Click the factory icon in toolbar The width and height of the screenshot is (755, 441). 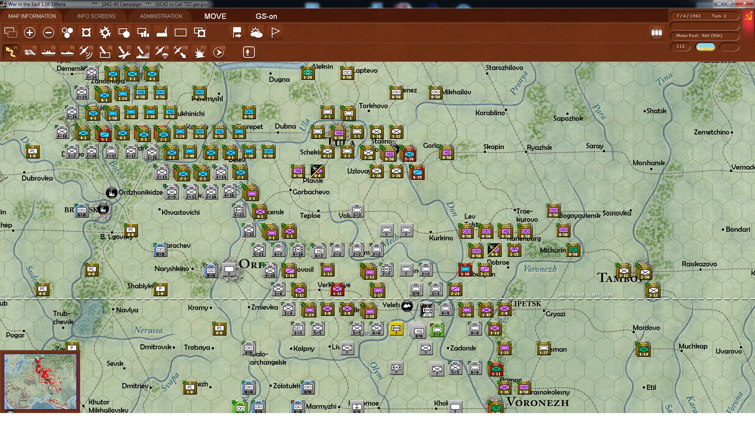pyautogui.click(x=162, y=33)
